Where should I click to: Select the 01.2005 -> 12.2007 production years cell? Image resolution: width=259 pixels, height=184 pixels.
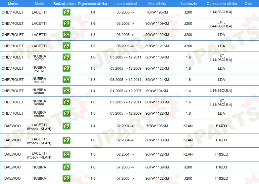(126, 91)
